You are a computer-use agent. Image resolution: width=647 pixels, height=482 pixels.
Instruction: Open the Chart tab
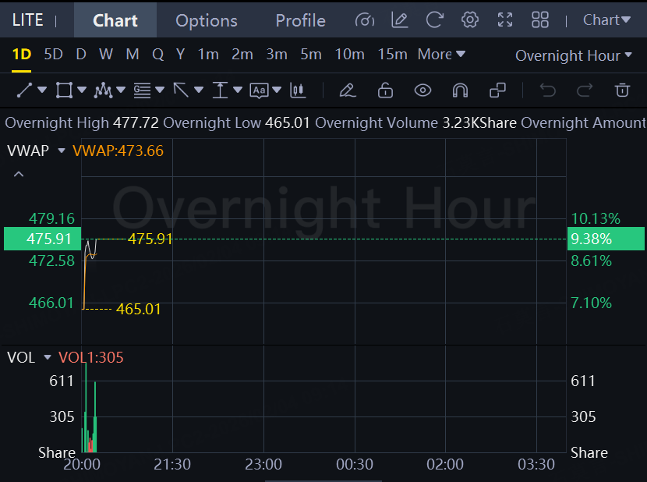pos(115,20)
